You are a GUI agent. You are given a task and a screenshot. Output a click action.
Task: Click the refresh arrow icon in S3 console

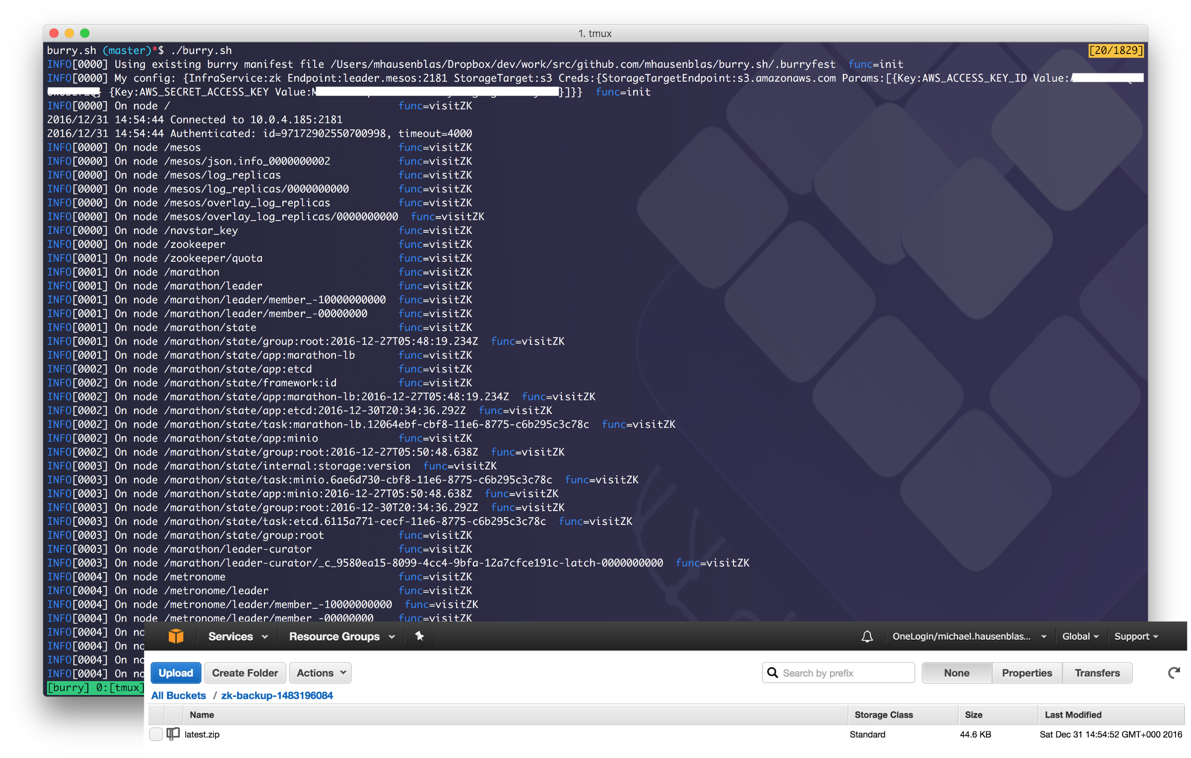[x=1174, y=673]
